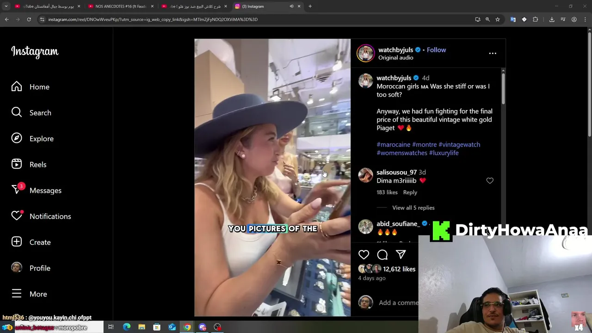Open hashtag #montre
The image size is (592, 333).
[424, 144]
